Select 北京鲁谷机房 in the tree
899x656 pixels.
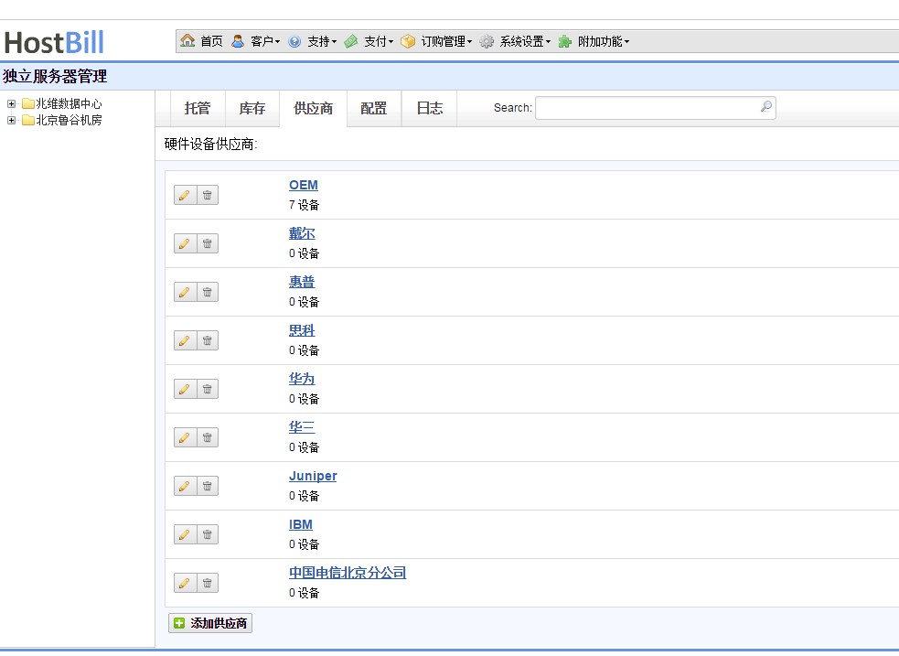tap(69, 121)
